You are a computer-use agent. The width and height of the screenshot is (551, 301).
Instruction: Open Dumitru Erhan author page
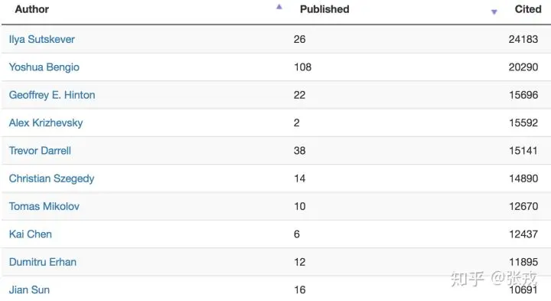click(43, 262)
